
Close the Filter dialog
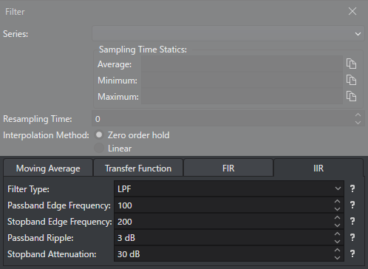[352, 11]
